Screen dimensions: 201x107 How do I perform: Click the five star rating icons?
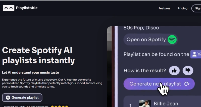pyautogui.click(x=60, y=106)
